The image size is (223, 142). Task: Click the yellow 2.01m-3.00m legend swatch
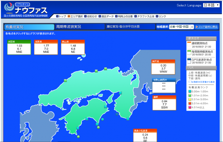click(190, 99)
